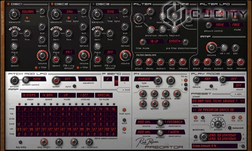Click the filter cutoff knob
The image size is (252, 151).
click(139, 19)
